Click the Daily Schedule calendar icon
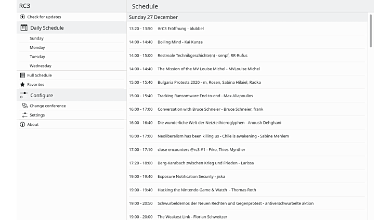Screen dimensions: 391x220 click(x=24, y=28)
